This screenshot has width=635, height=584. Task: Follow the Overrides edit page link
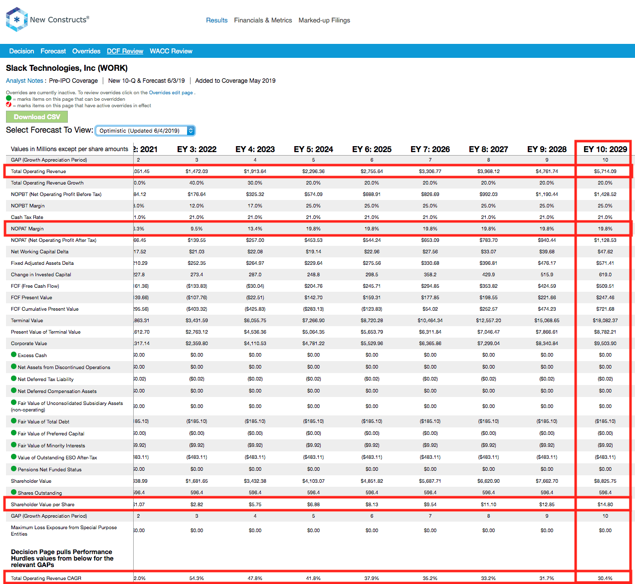tap(171, 93)
